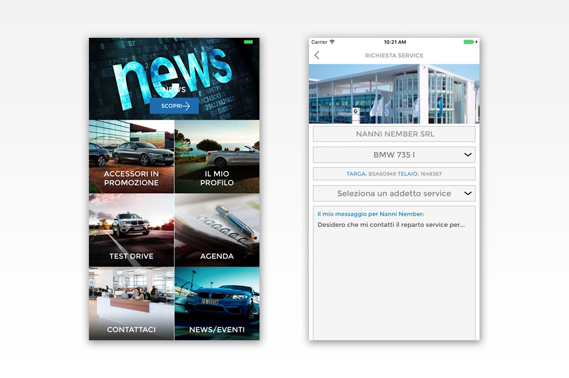
Task: Open the Il Mio Profilo tile
Action: [x=217, y=157]
